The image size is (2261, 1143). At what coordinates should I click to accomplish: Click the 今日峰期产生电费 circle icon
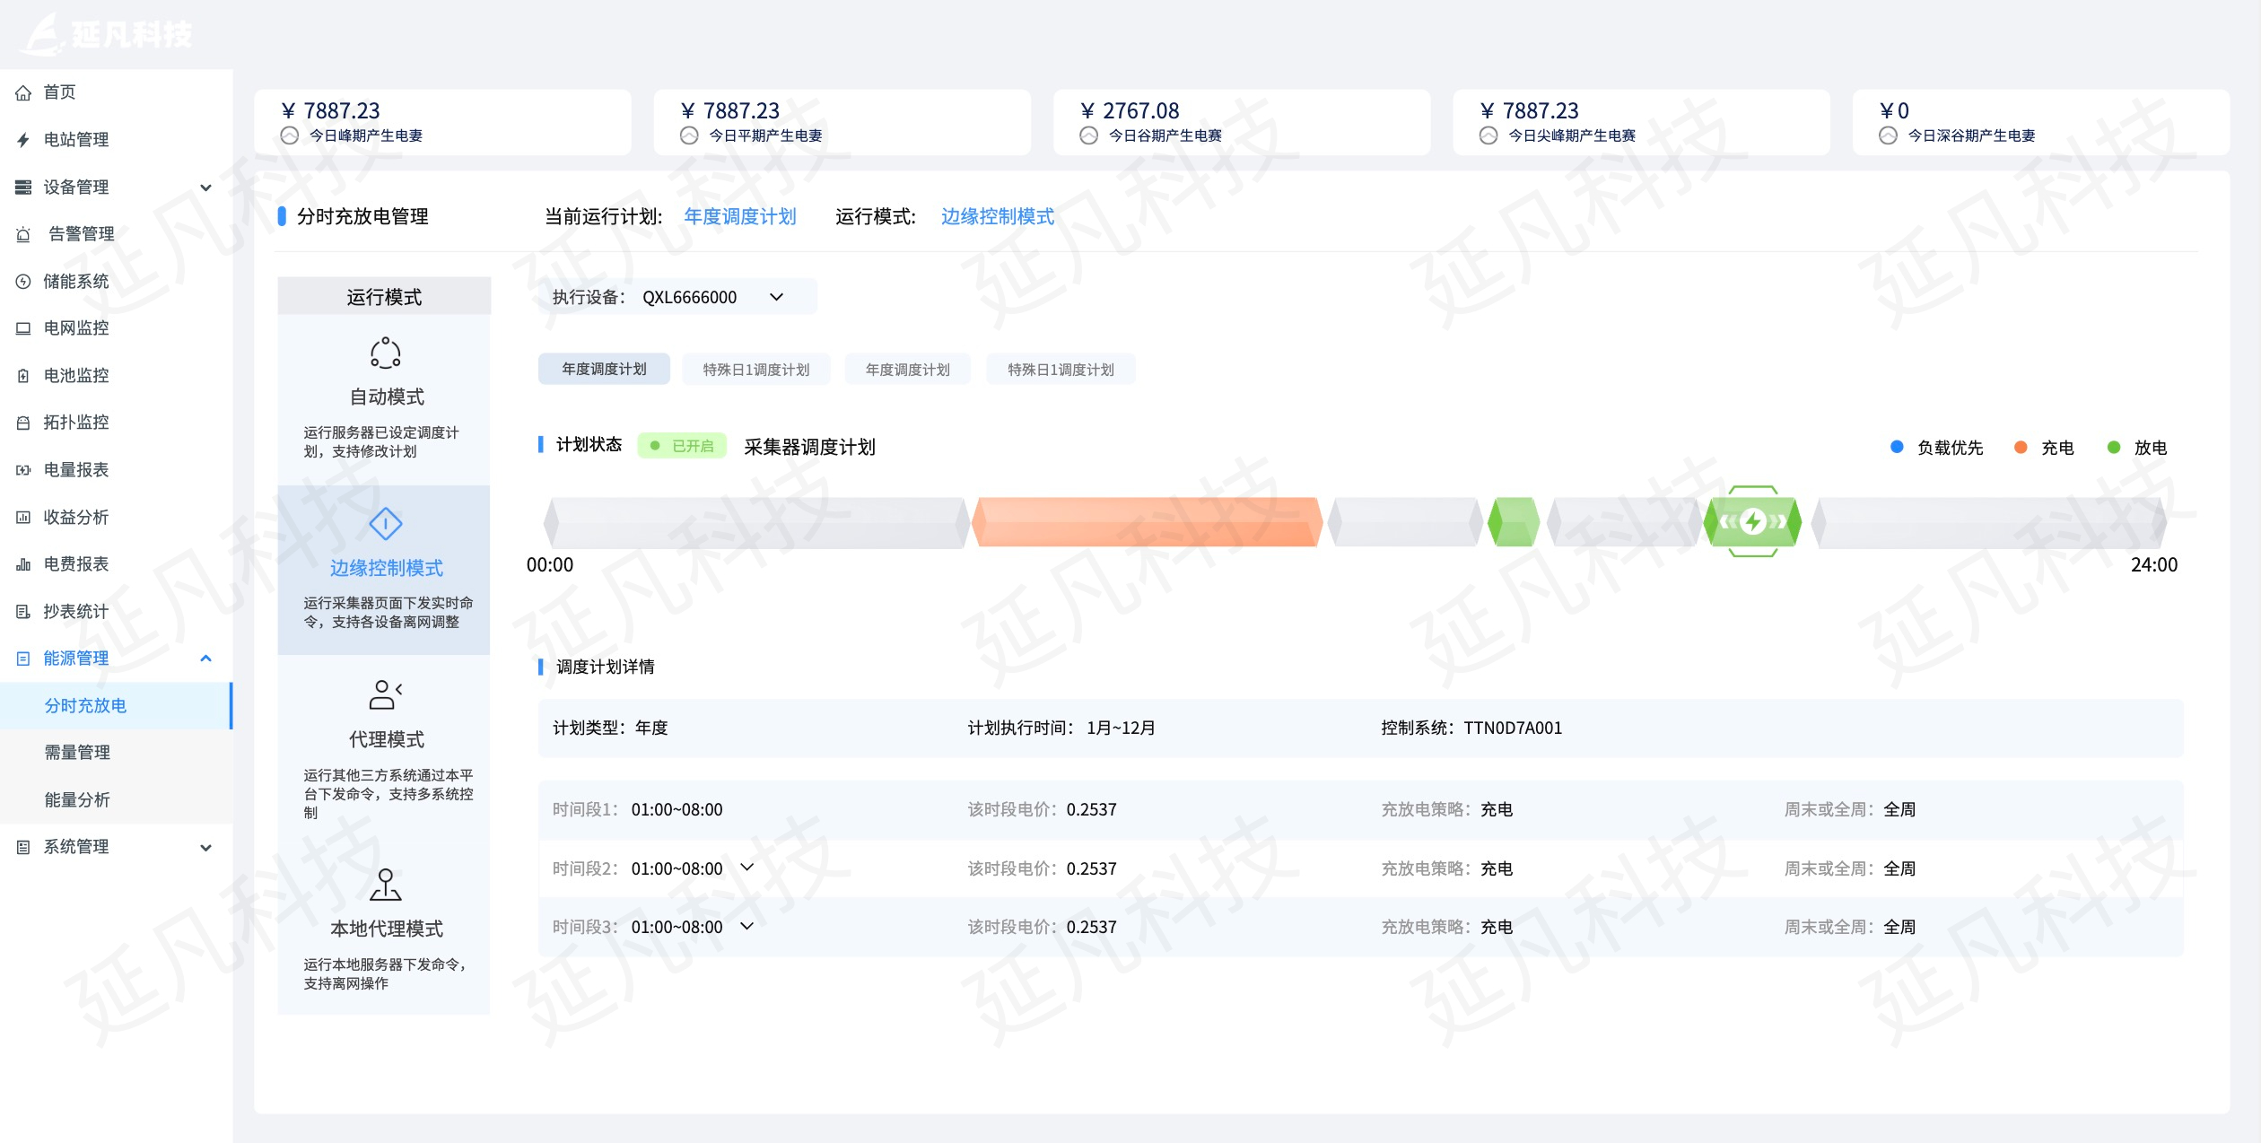coord(290,135)
